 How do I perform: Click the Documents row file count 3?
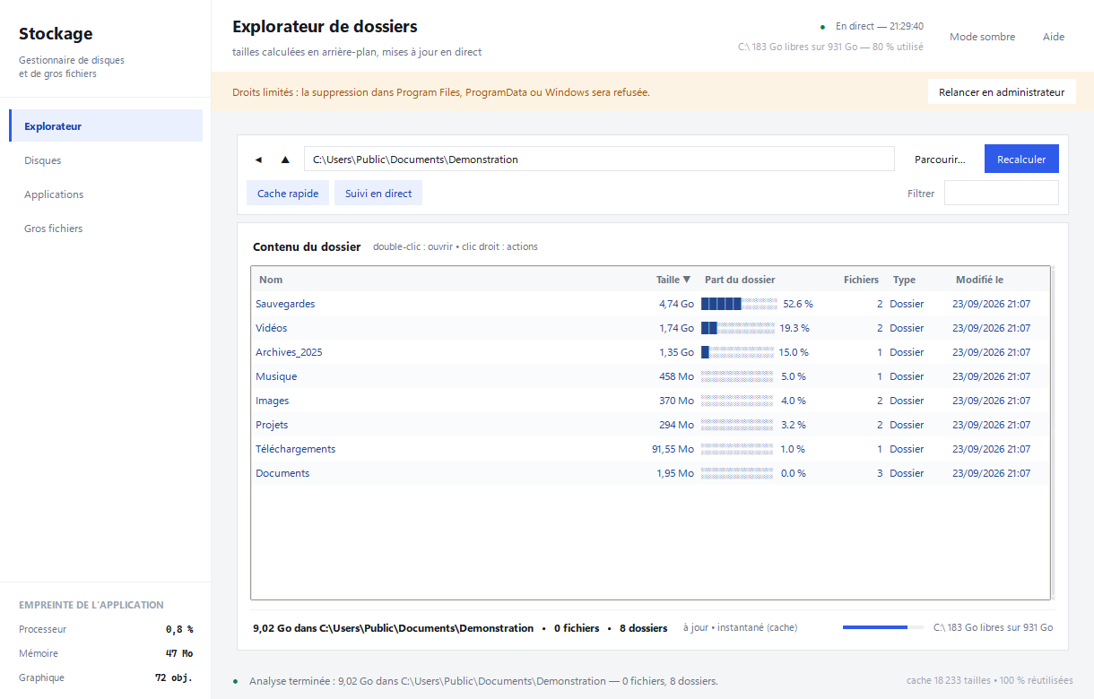coord(880,473)
